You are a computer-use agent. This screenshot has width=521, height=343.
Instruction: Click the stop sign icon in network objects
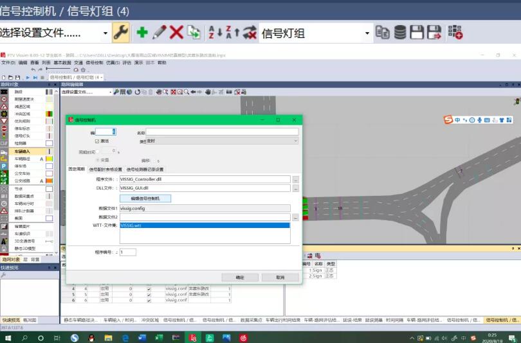click(4, 128)
